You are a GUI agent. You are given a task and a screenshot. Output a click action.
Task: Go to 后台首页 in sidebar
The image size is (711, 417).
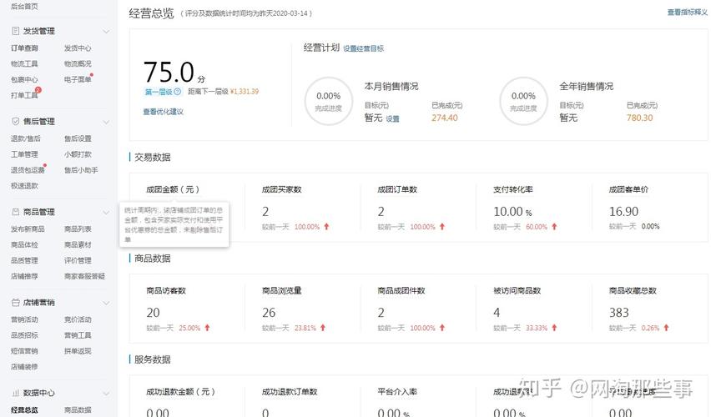tap(24, 7)
